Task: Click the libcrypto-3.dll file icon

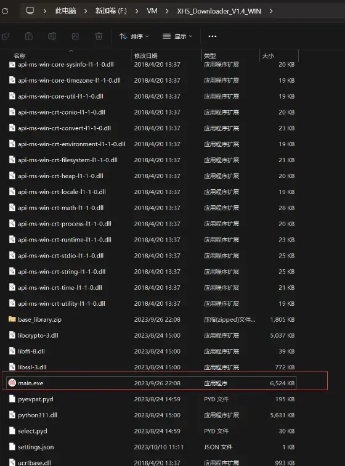Action: click(x=12, y=335)
